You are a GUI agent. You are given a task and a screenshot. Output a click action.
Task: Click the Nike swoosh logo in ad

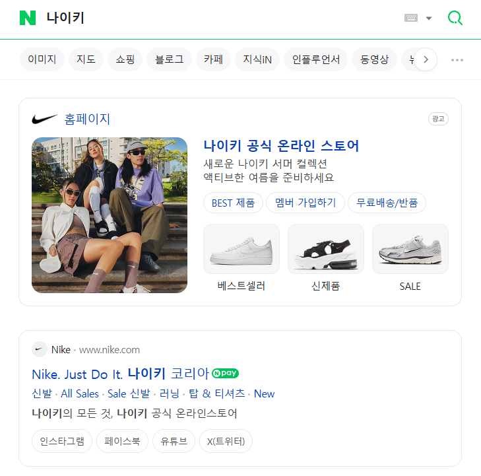pyautogui.click(x=44, y=119)
